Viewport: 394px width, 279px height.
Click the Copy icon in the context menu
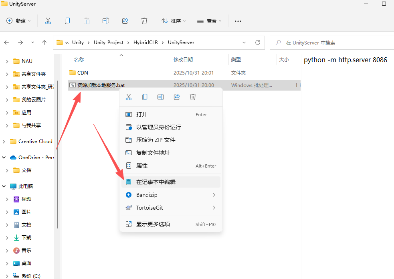coord(145,97)
